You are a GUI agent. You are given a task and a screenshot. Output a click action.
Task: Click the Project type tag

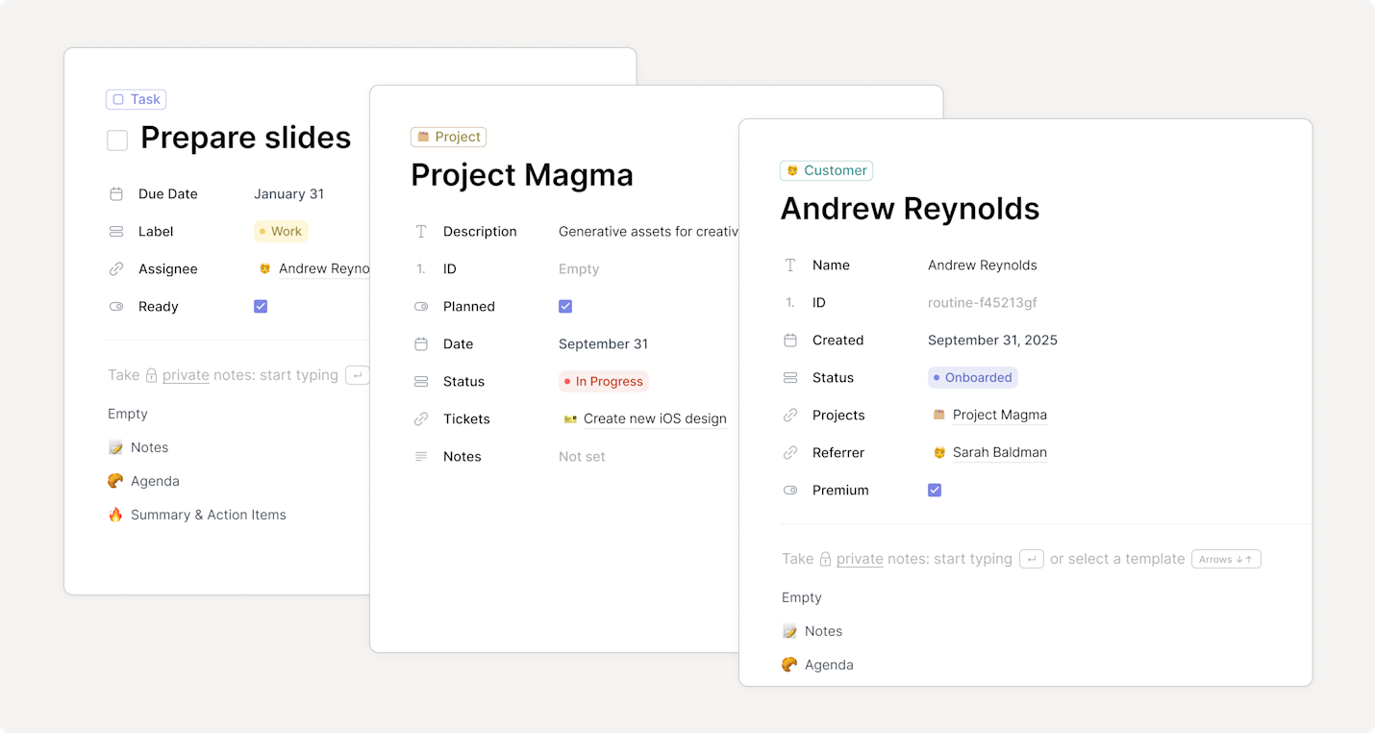[449, 137]
